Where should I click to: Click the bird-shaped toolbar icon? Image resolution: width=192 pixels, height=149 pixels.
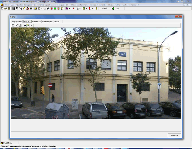tap(78, 8)
